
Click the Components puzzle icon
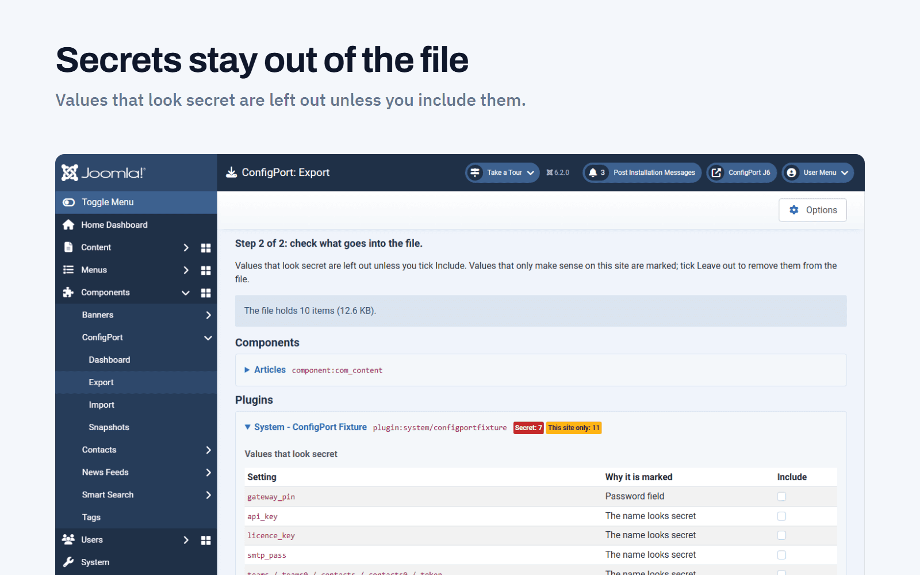(x=68, y=292)
